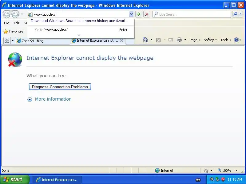Expand More information arrow icon

pyautogui.click(x=30, y=99)
